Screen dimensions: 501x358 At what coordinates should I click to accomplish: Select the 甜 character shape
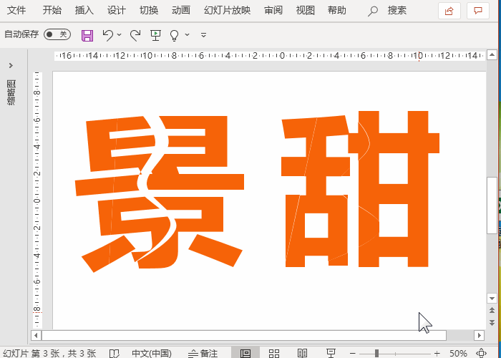click(x=361, y=189)
